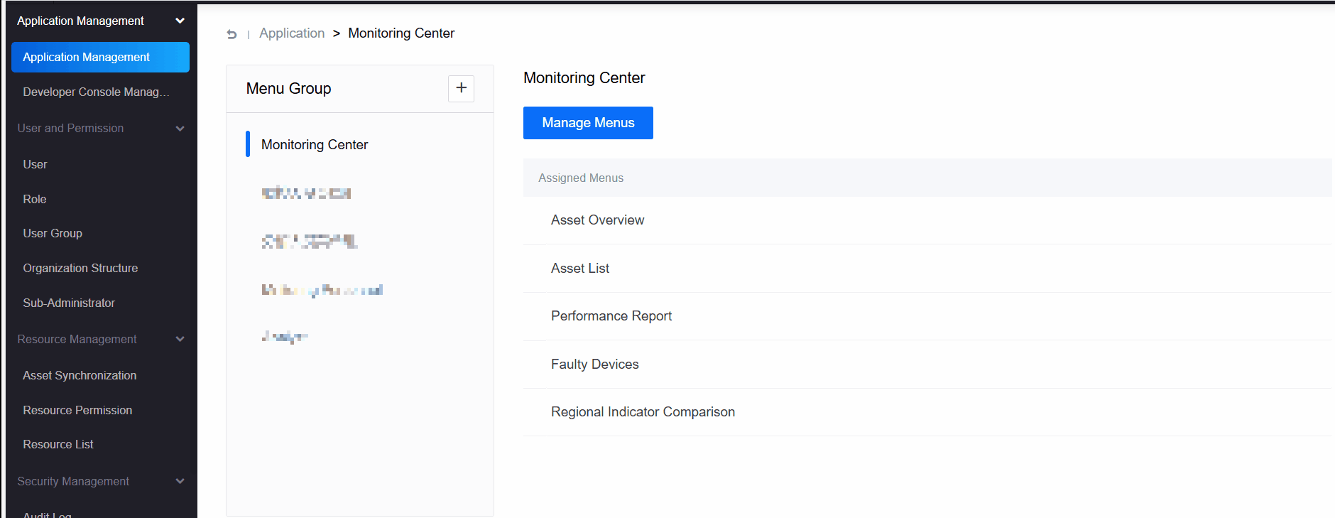This screenshot has height=518, width=1335.
Task: Click Asset Overview assigned menu row
Action: point(597,220)
